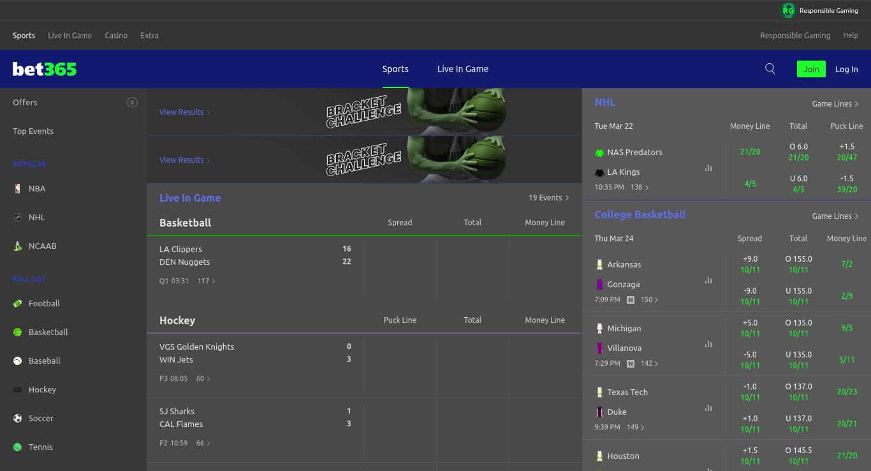Screen dimensions: 871x471
Task: Expand 138 markets for Predators vs Kings
Action: pos(640,187)
